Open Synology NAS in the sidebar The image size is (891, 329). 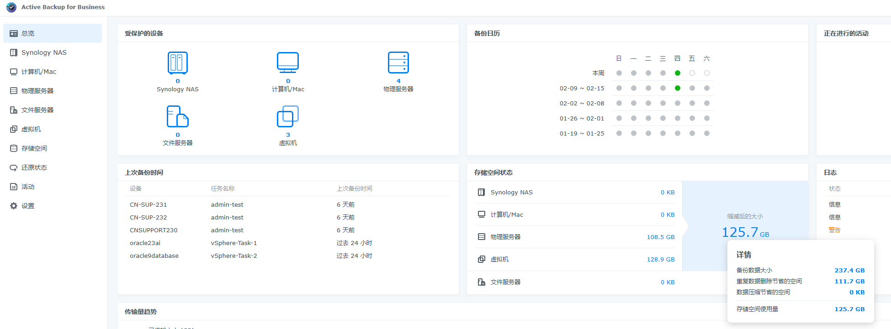coord(53,52)
